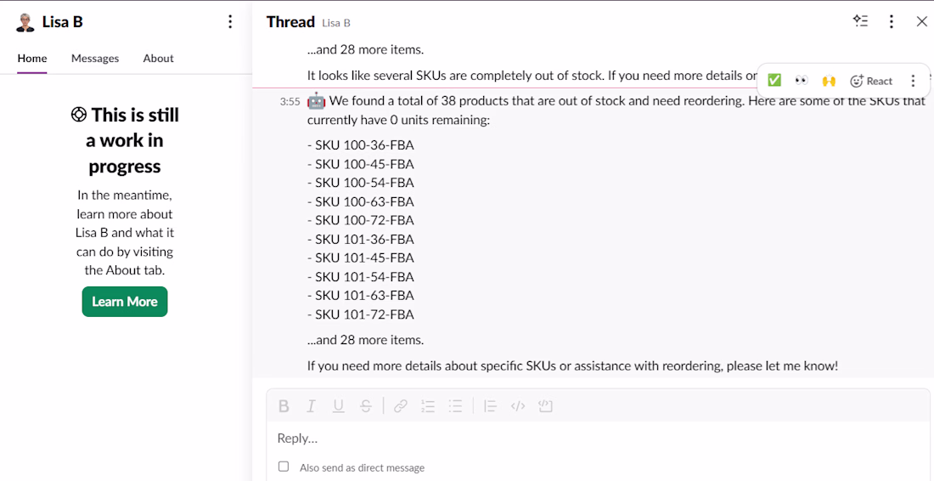The height and width of the screenshot is (481, 934).
Task: Open thread more actions menu in header
Action: point(891,21)
